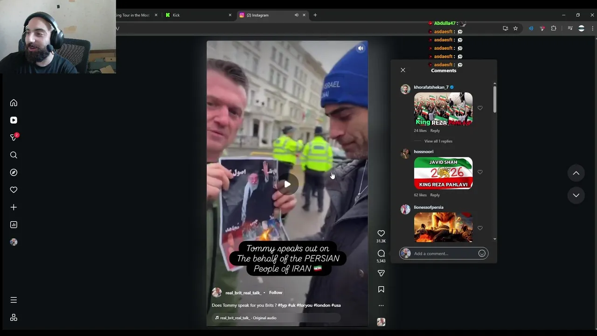Open the browser Extensions puzzle icon
The height and width of the screenshot is (336, 597).
(x=554, y=28)
